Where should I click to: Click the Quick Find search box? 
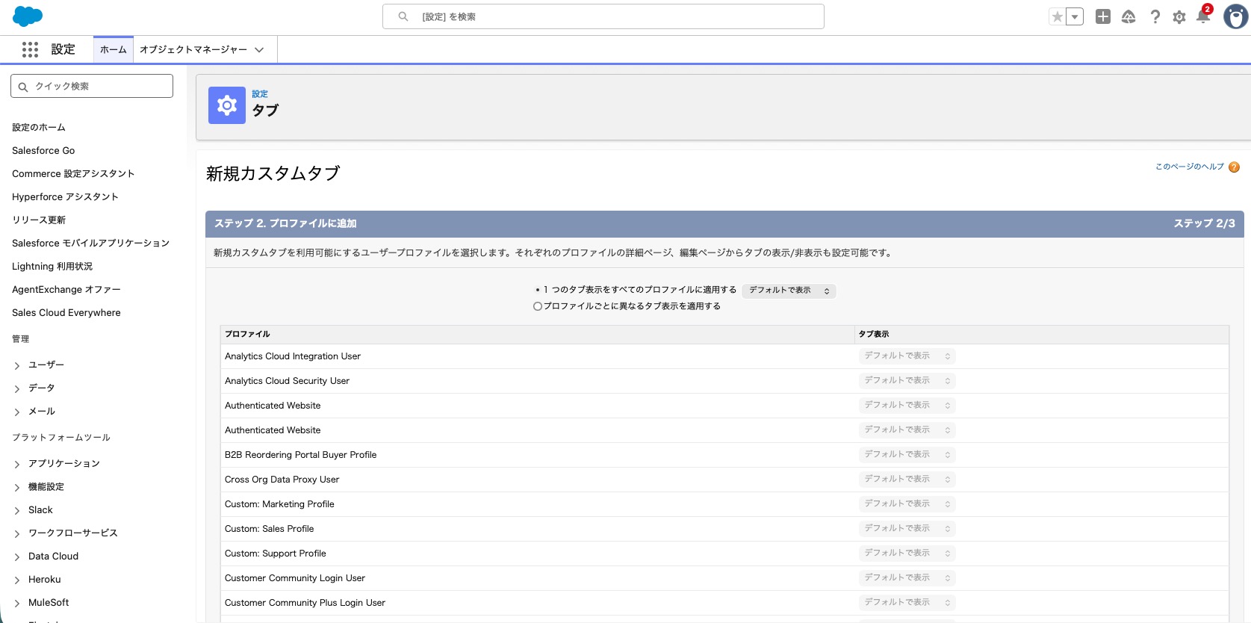92,86
